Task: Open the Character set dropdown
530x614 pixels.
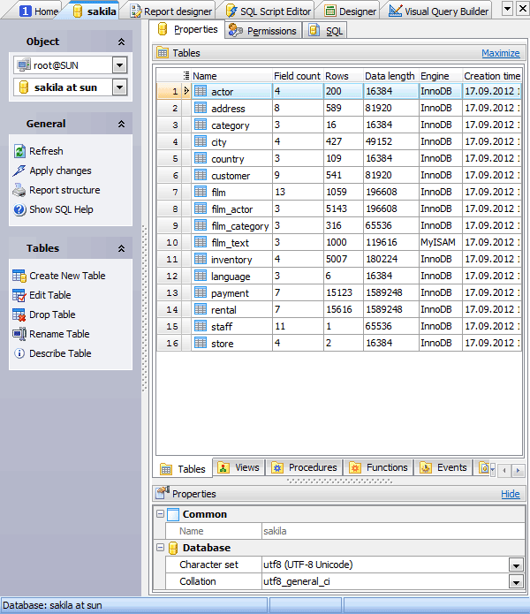Action: coord(515,565)
